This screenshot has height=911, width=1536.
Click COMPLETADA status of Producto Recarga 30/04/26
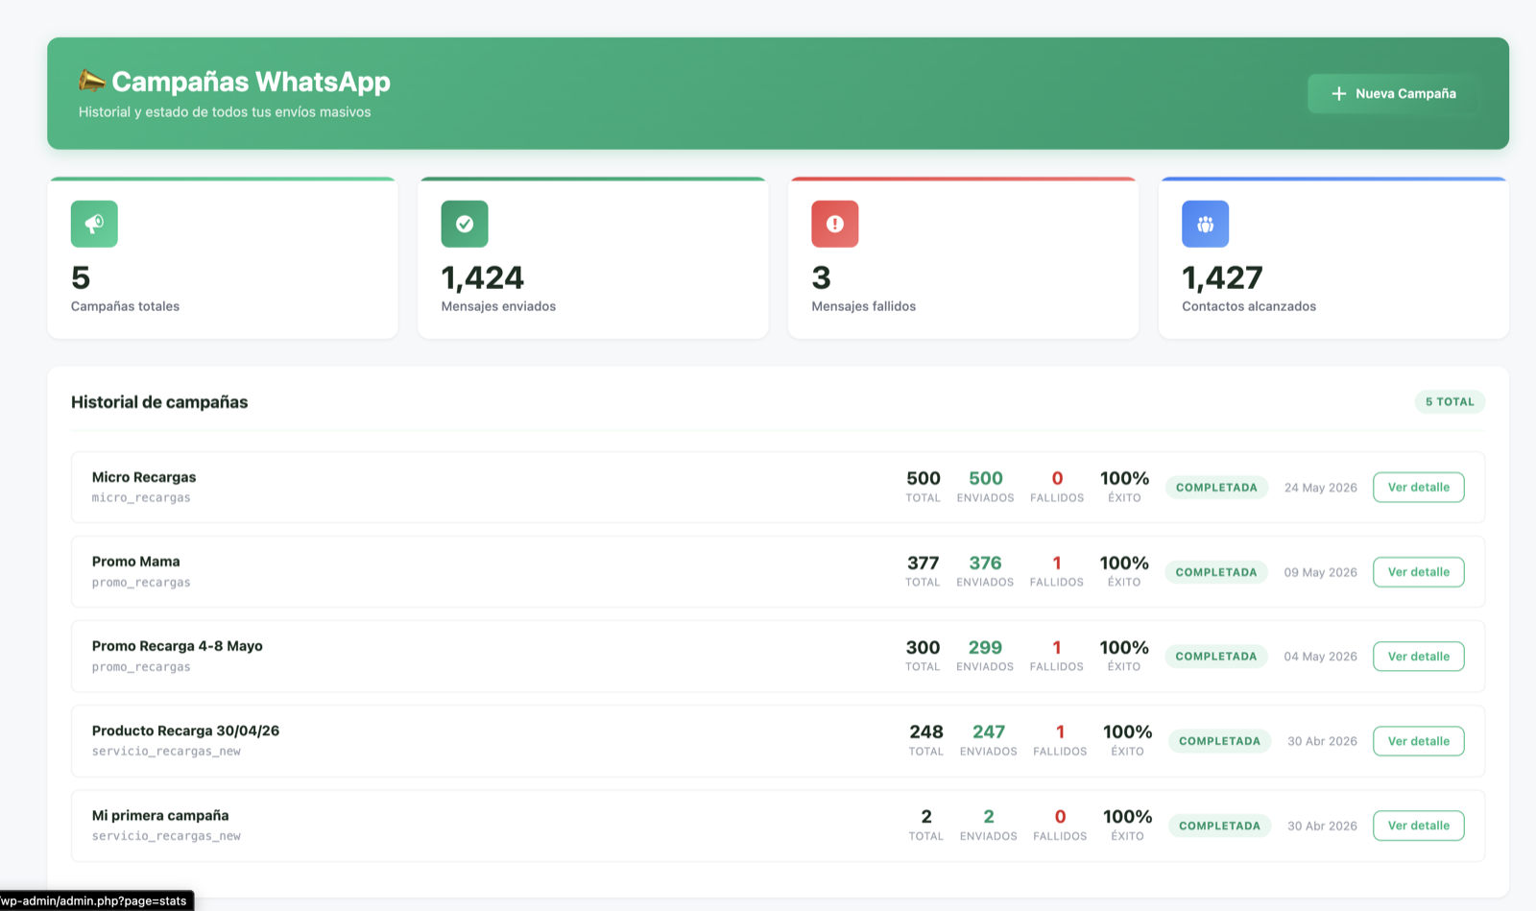click(x=1220, y=741)
